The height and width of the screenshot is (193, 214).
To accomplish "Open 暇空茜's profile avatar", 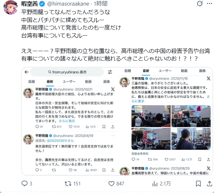I will (x=11, y=7).
